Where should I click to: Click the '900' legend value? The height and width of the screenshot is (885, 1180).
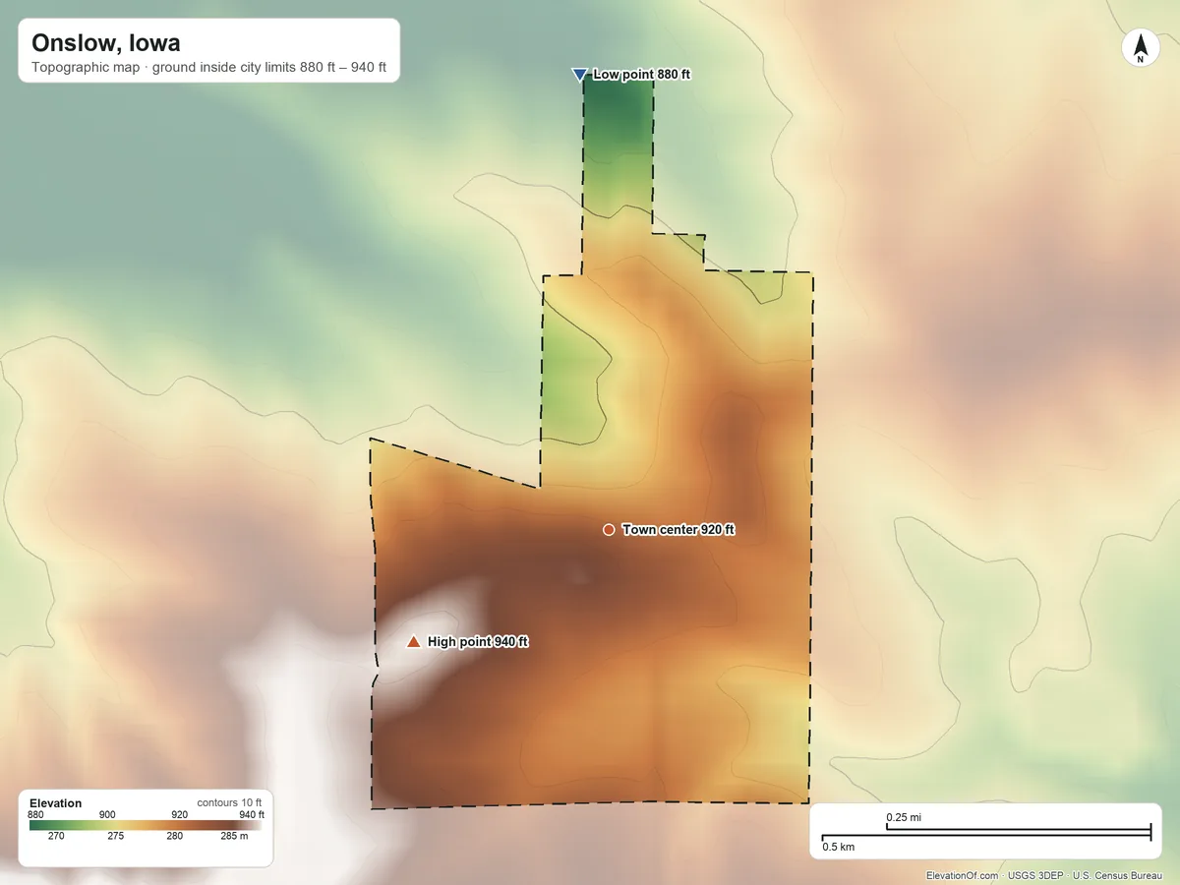[x=107, y=814]
